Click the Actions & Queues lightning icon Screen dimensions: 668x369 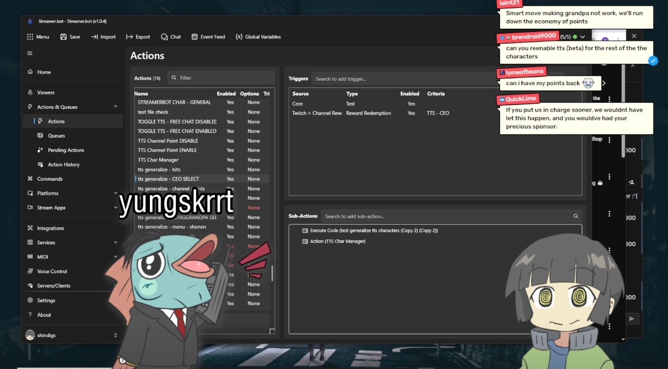[30, 107]
